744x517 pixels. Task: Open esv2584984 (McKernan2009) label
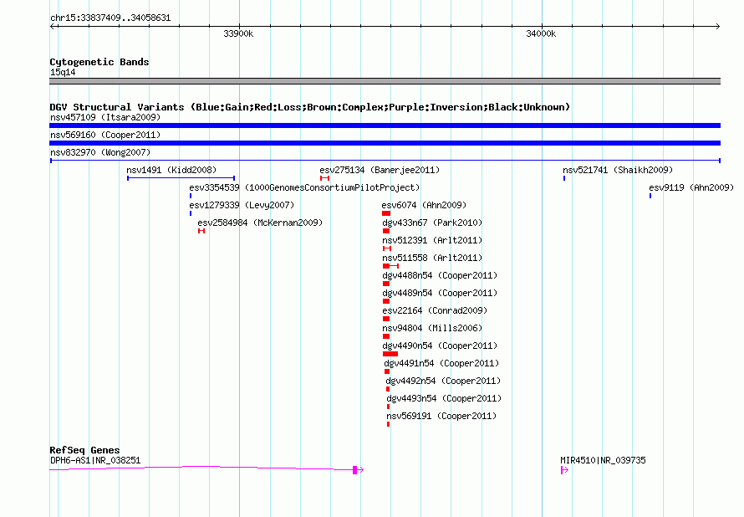[x=260, y=223]
